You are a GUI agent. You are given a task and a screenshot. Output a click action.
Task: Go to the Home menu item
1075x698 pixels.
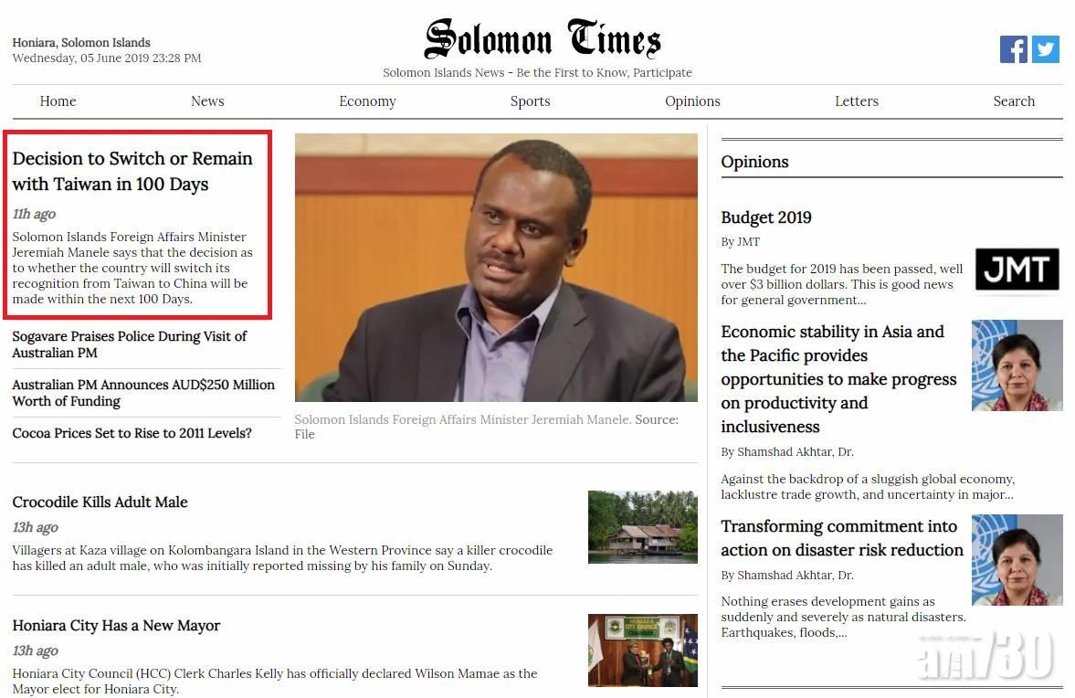pos(58,101)
